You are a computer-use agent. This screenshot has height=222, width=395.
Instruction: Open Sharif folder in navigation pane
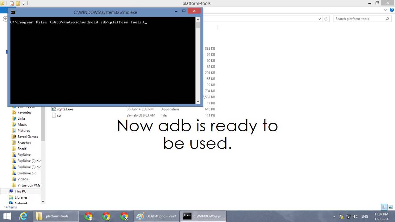point(22,149)
